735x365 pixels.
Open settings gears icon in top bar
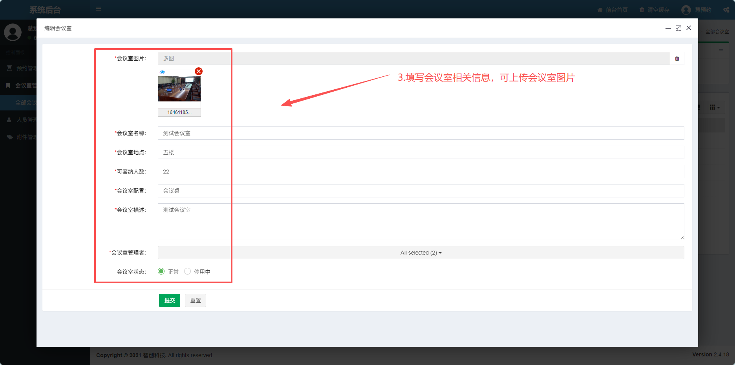pos(726,10)
